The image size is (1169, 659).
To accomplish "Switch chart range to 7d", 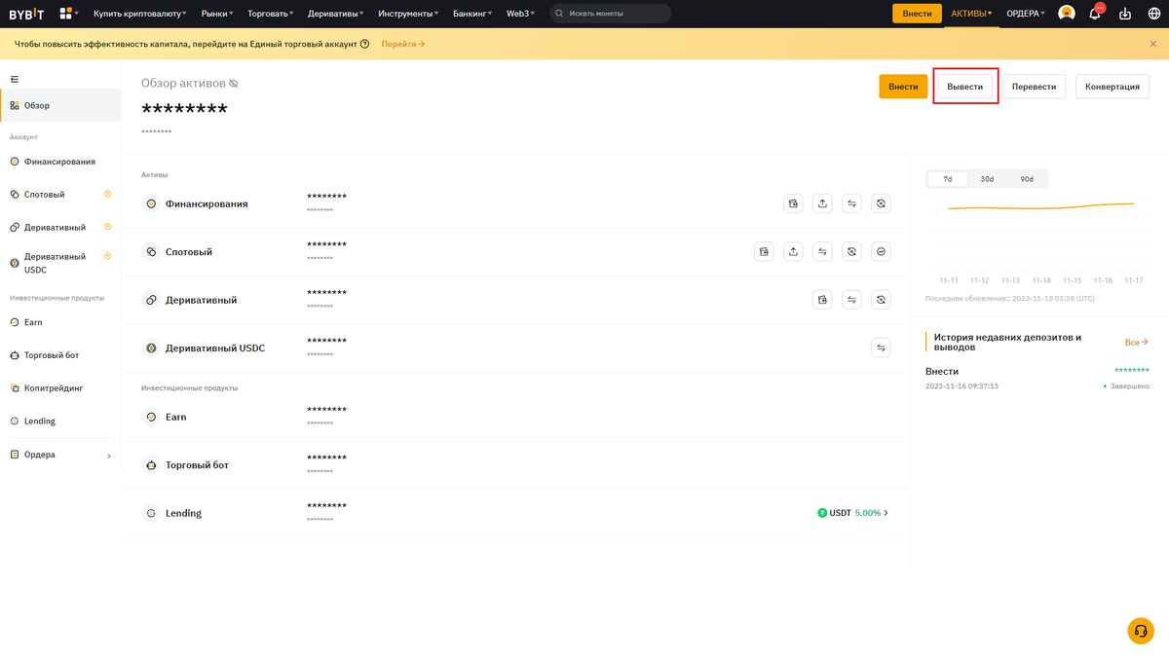I will point(948,179).
